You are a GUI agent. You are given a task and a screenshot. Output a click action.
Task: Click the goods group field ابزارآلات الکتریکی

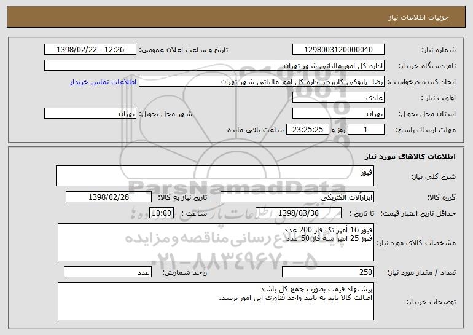pyautogui.click(x=297, y=197)
